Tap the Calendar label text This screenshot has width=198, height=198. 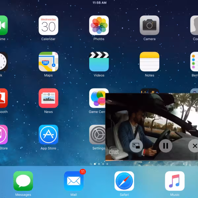49,39
